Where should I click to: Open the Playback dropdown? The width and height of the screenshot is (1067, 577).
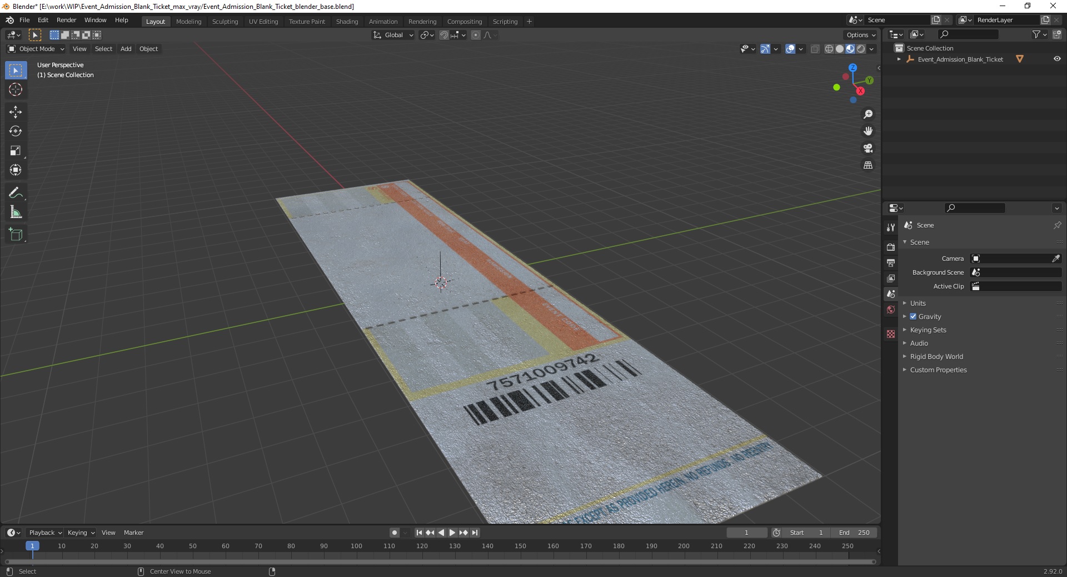coord(45,533)
